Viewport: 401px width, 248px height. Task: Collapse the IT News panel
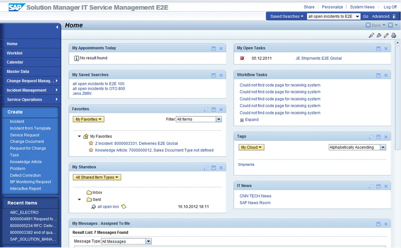(x=379, y=186)
